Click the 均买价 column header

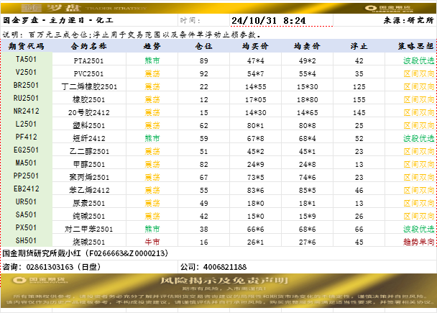(256, 46)
